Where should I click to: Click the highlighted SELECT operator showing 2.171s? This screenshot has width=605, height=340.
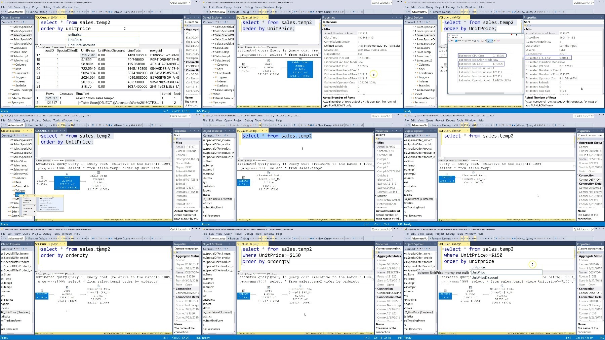[243, 182]
